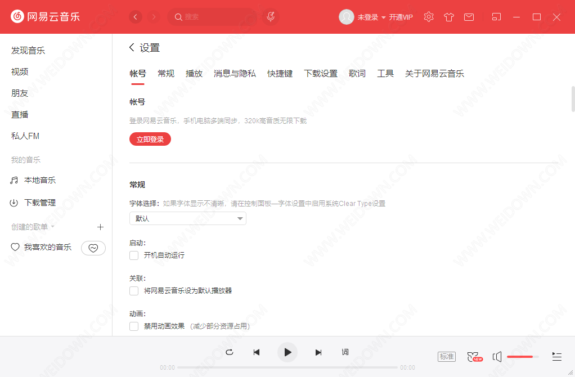Viewport: 575px width, 377px height.
Task: Switch to 消息与隐私 tab
Action: (x=235, y=74)
